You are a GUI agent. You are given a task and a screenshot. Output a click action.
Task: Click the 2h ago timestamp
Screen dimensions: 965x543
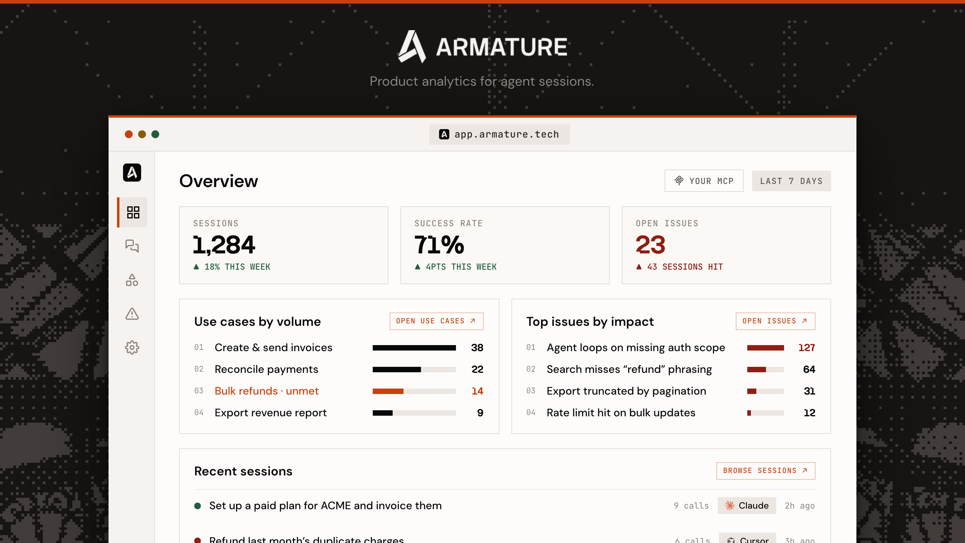[x=800, y=506]
